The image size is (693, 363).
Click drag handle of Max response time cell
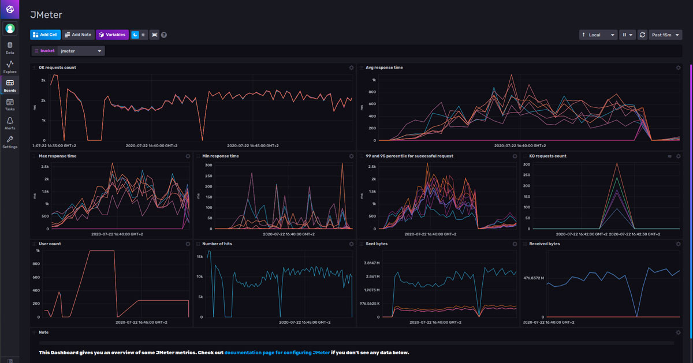35,156
